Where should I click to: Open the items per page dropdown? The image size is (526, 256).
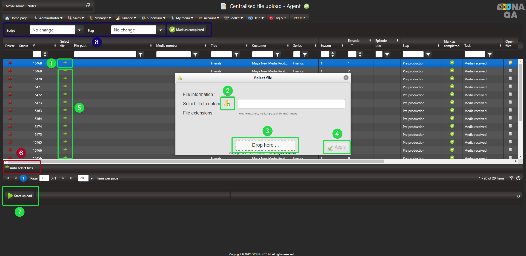coord(92,178)
